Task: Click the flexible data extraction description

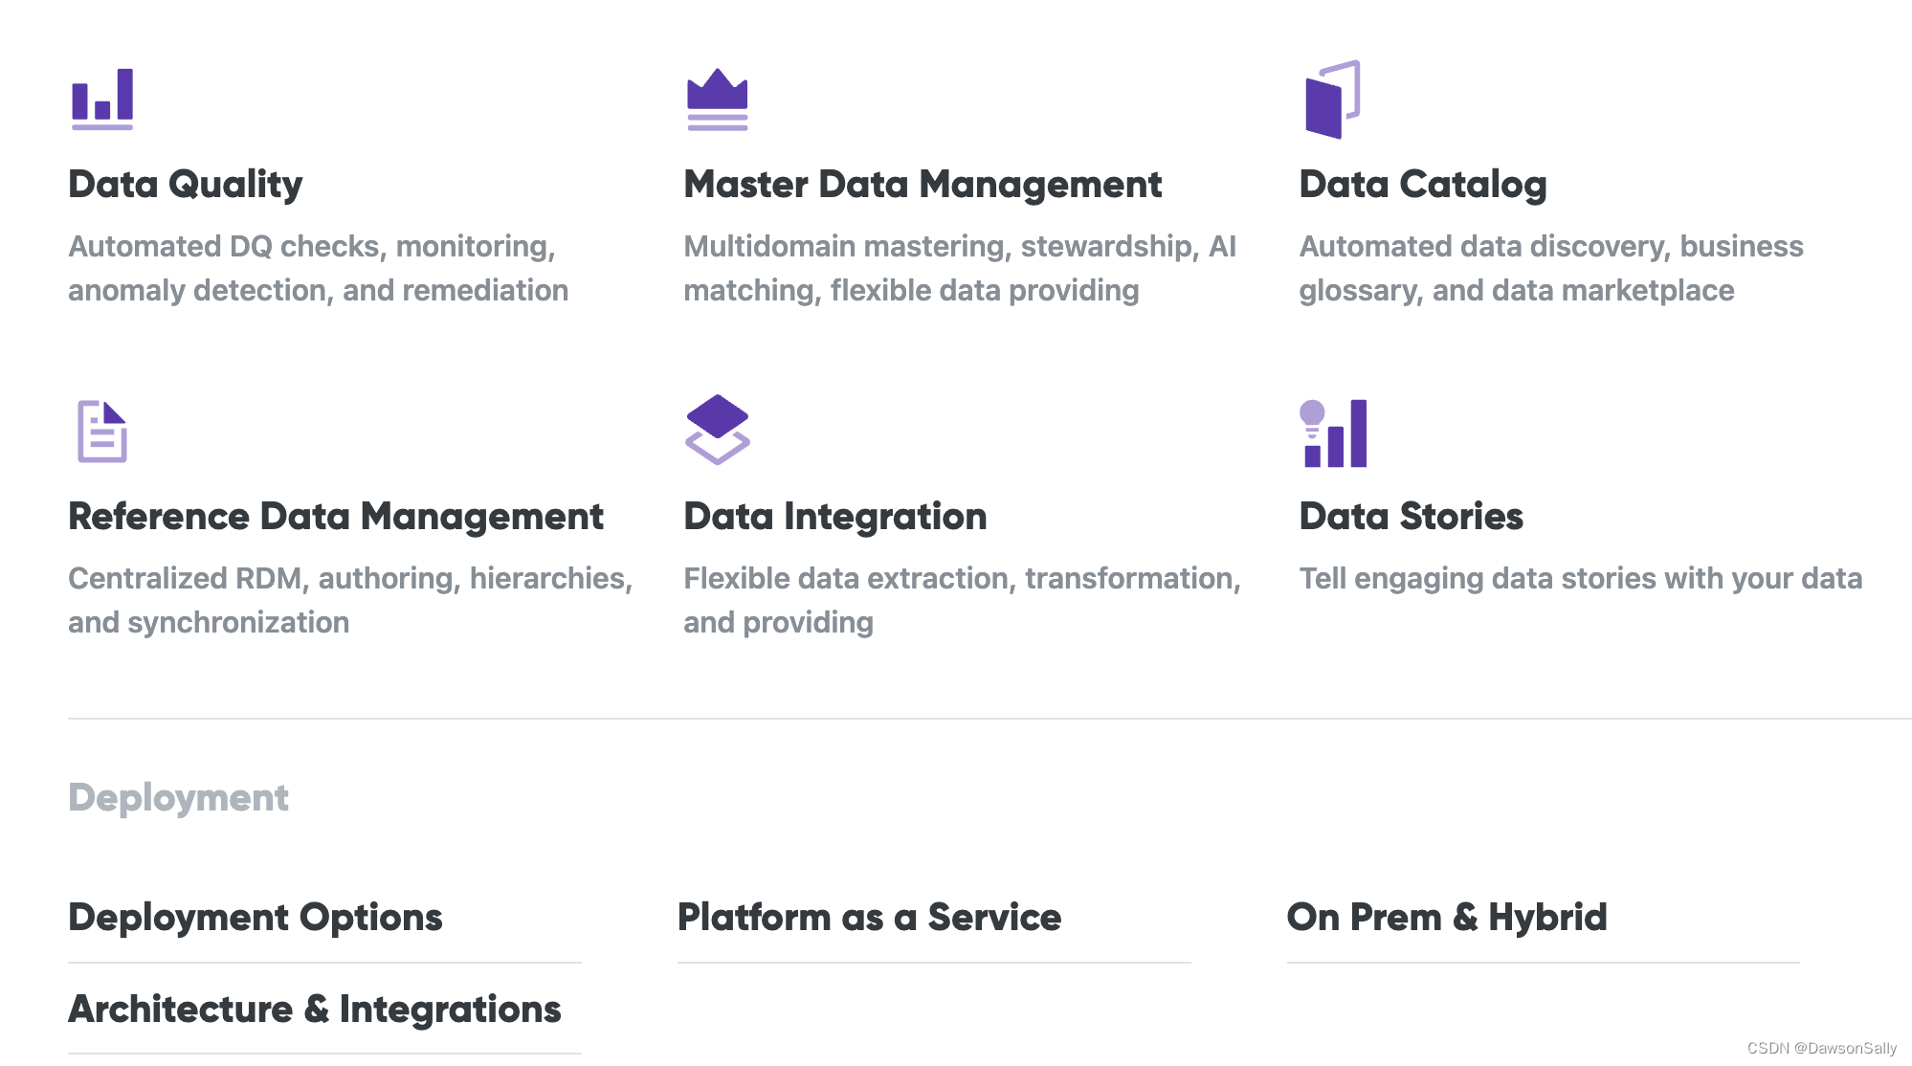Action: pyautogui.click(x=962, y=600)
